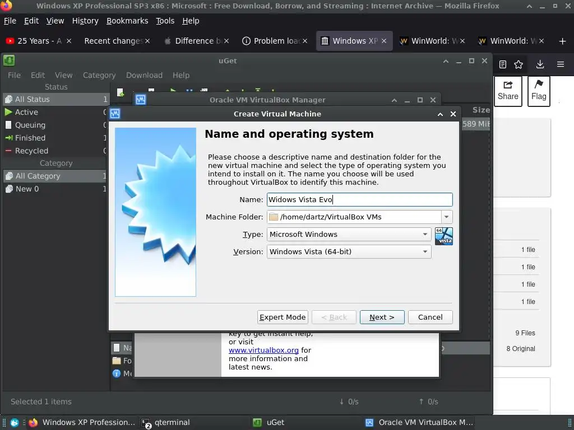
Task: Click the uGet window title bar icon
Action: point(9,60)
